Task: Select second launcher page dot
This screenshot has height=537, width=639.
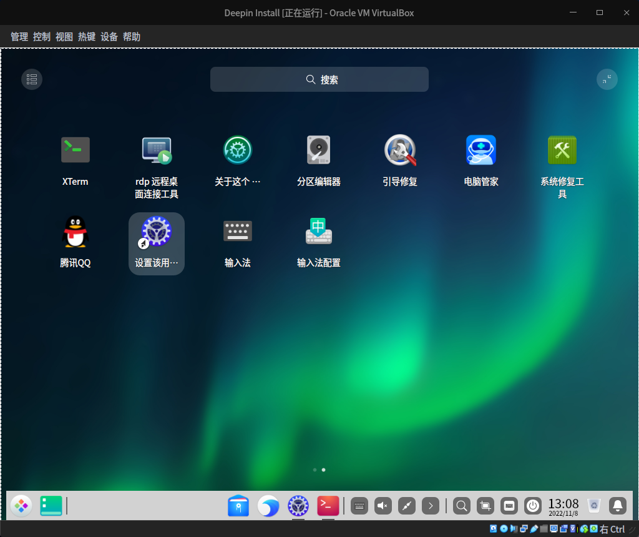Action: (324, 470)
